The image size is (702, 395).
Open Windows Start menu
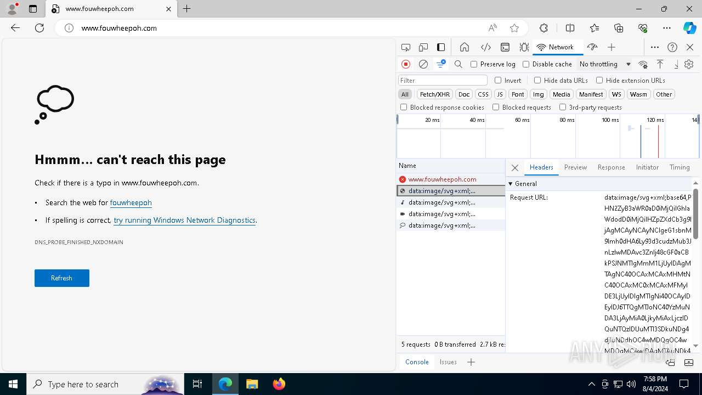click(13, 384)
